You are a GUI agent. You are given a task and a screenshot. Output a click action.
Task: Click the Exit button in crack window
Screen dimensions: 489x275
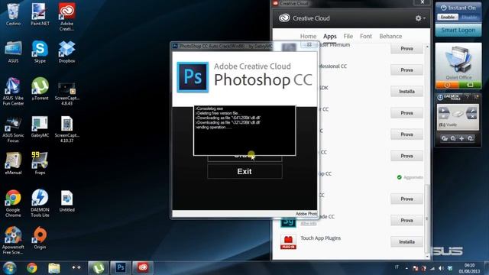pos(244,171)
